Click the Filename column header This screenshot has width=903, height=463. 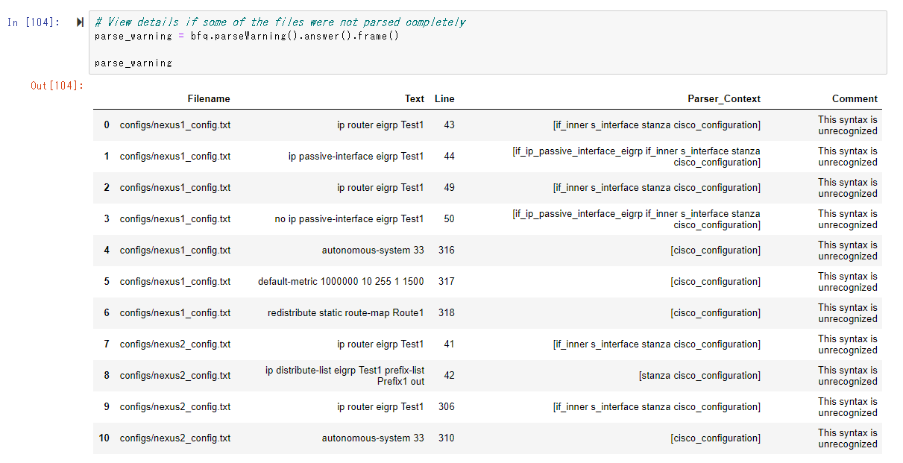pyautogui.click(x=210, y=98)
